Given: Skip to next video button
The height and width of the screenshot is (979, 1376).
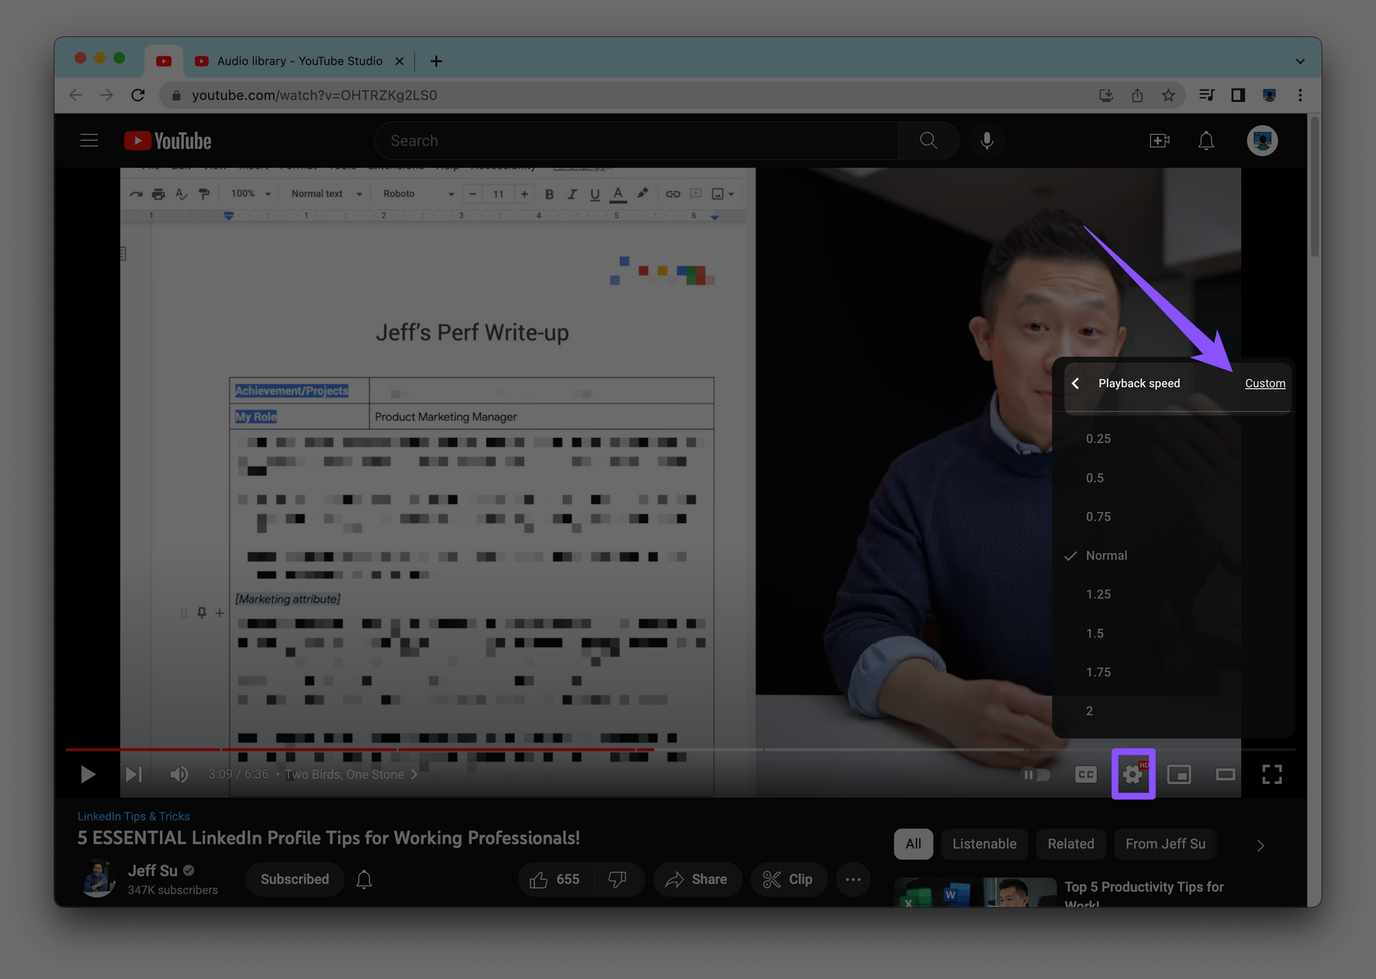Looking at the screenshot, I should coord(134,775).
